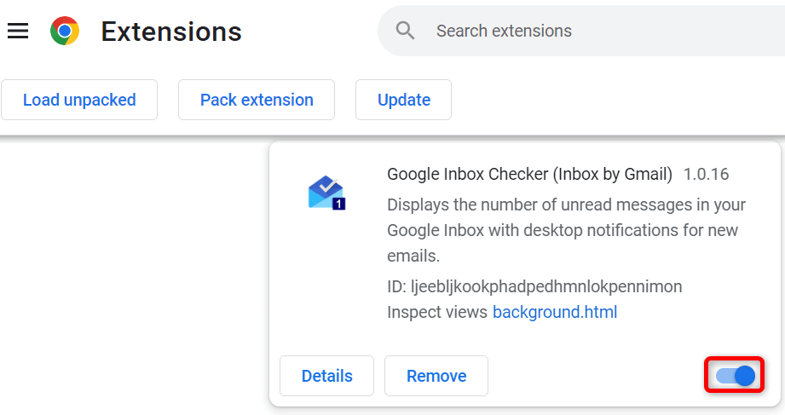Click the Pack extension button
Image resolution: width=785 pixels, height=415 pixels.
pyautogui.click(x=257, y=100)
